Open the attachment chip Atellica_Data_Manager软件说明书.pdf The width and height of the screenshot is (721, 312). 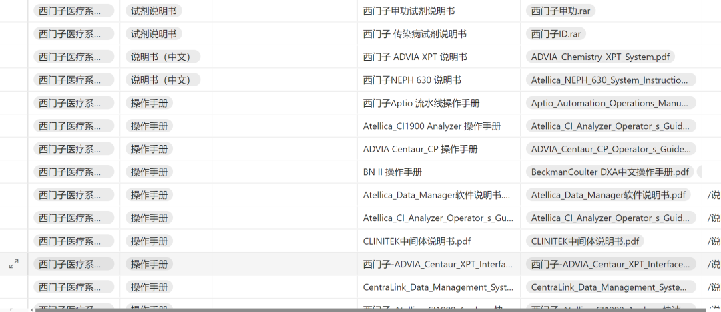(x=608, y=195)
